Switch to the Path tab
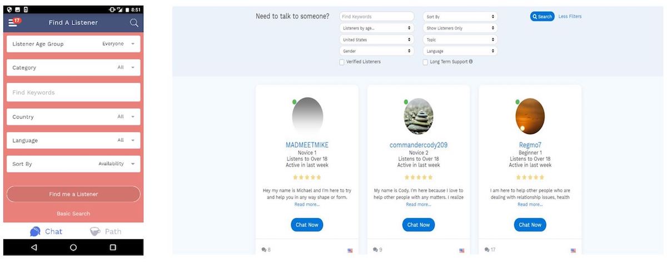Screen dimensions: 667x262 106,231
